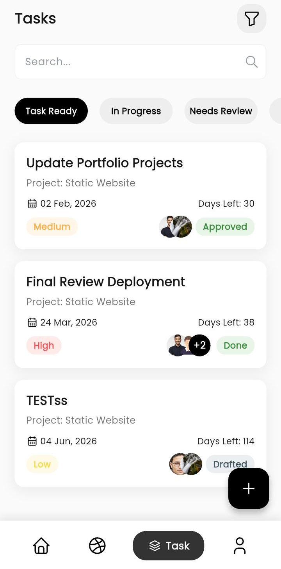Select the Task tab in bottom navigation
Viewport: 281px width, 569px height.
click(x=169, y=546)
